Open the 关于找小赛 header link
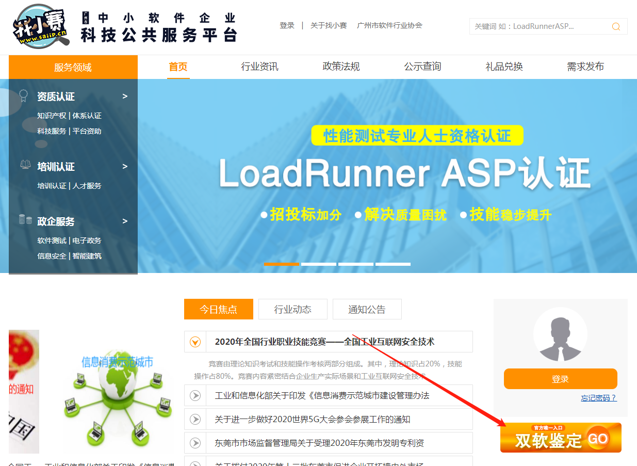The width and height of the screenshot is (637, 466). tap(329, 25)
